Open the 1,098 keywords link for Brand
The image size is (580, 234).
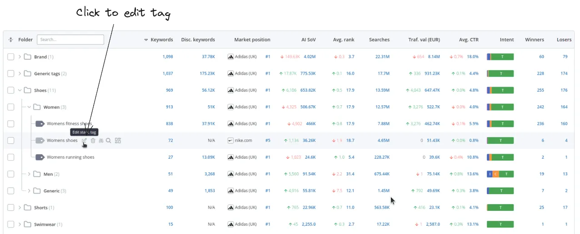click(x=168, y=57)
